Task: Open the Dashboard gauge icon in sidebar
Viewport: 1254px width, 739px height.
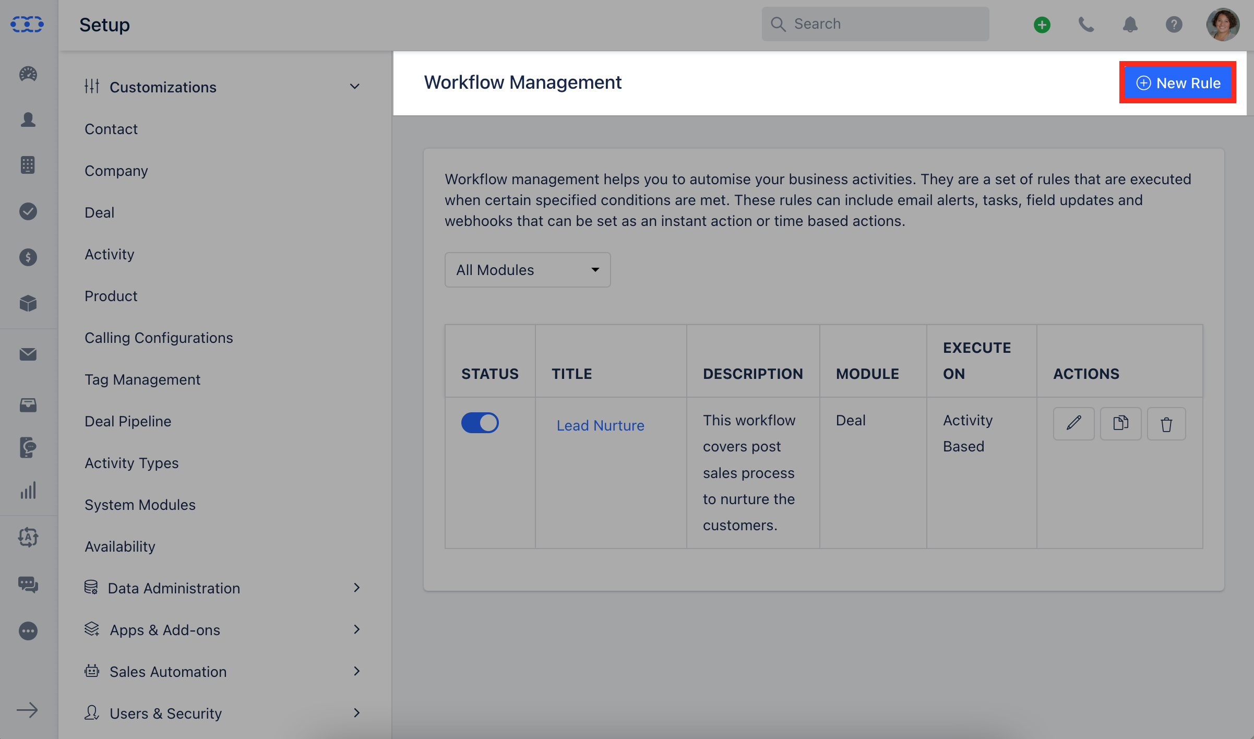Action: click(28, 74)
